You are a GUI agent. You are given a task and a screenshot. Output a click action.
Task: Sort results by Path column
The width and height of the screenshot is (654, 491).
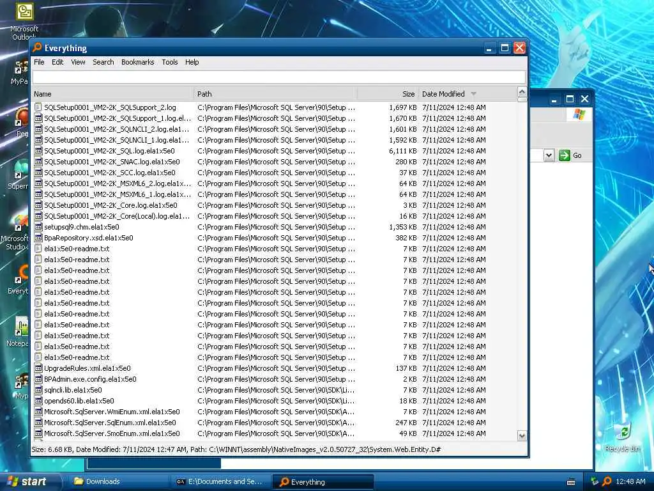(275, 94)
